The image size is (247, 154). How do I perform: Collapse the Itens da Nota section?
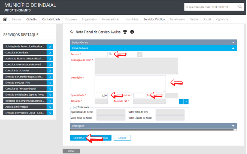[x=233, y=47]
